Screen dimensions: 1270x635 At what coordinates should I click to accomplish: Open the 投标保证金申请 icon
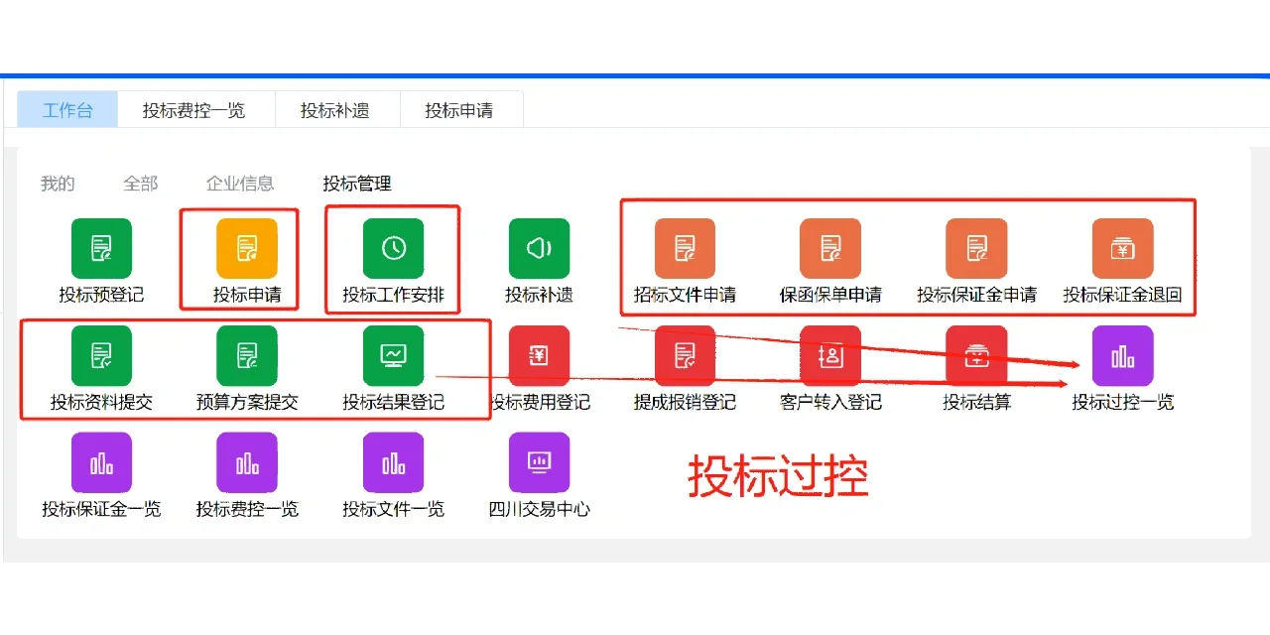tap(975, 248)
